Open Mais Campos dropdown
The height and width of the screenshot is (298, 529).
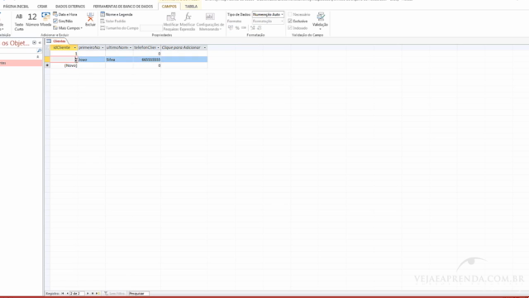(68, 28)
